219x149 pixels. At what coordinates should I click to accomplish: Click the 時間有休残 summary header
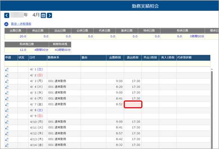[x=60, y=44]
